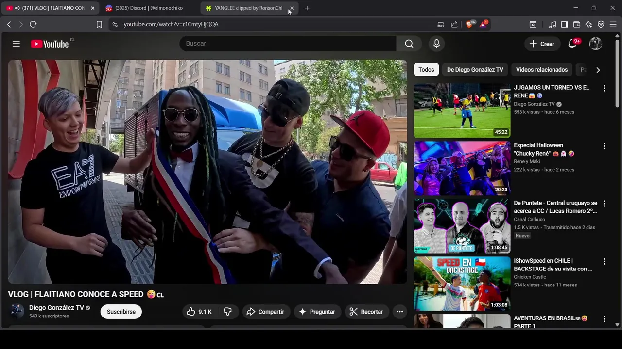Click the Crear button

click(542, 44)
